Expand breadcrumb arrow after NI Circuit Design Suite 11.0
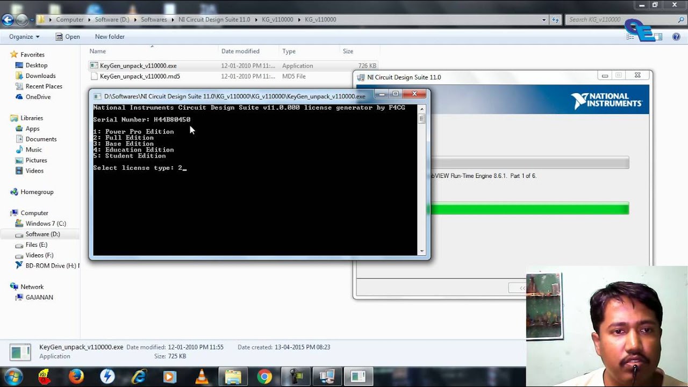The image size is (688, 387). point(256,19)
